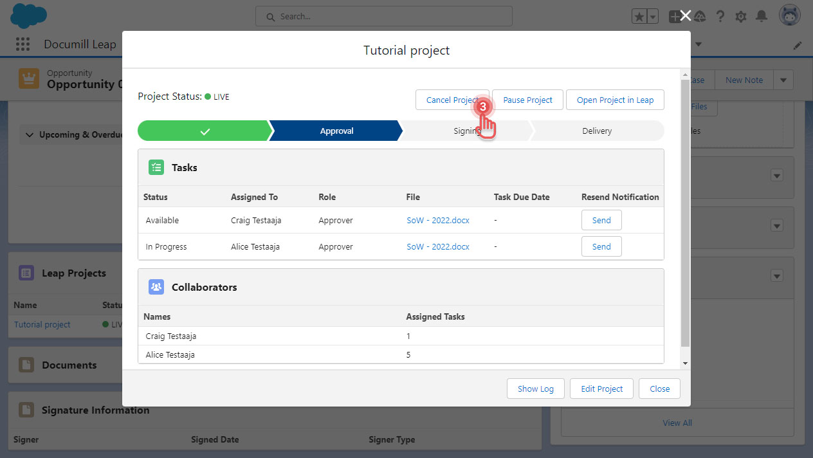
Task: Click the pencil edit navigation icon
Action: pyautogui.click(x=798, y=45)
